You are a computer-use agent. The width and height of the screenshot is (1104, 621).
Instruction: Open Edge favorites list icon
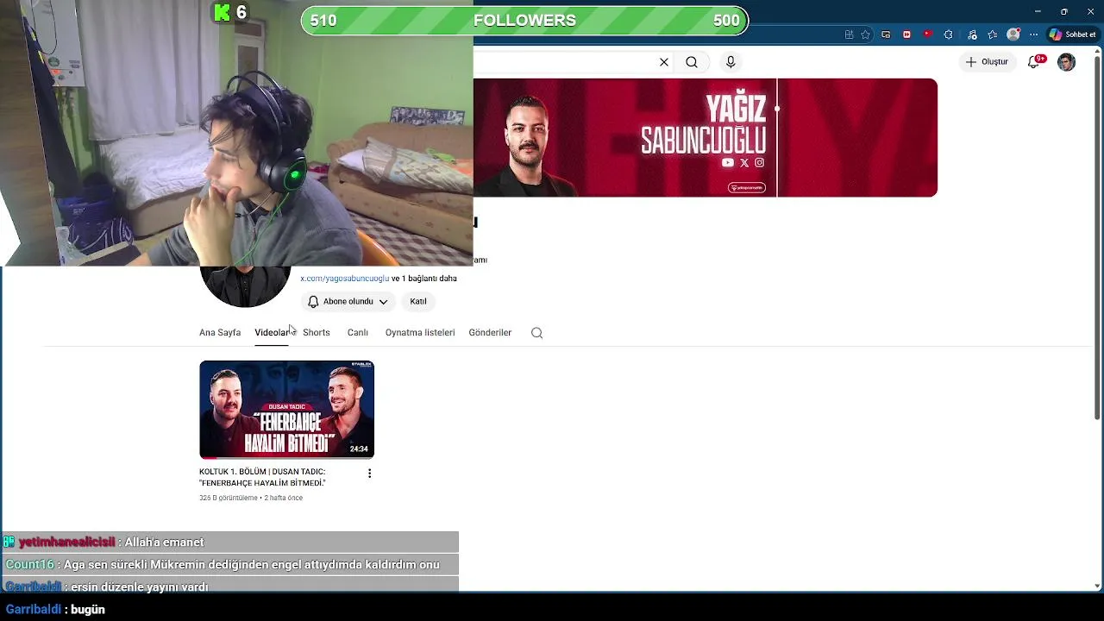pos(993,34)
